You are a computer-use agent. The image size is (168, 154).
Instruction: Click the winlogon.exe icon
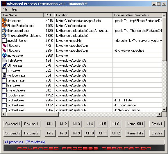(4, 75)
